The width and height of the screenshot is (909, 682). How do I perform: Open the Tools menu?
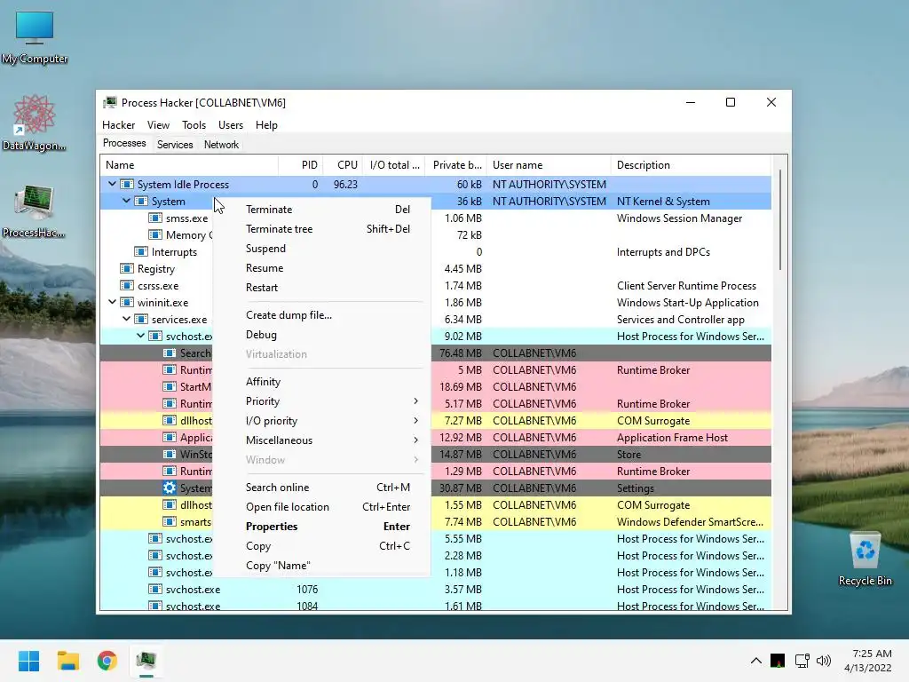(194, 124)
